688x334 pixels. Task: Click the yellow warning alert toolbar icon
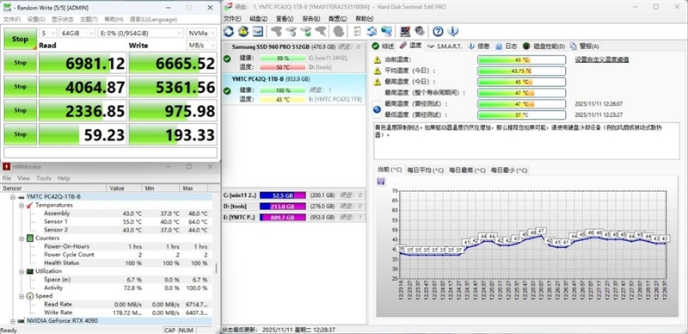tap(243, 31)
